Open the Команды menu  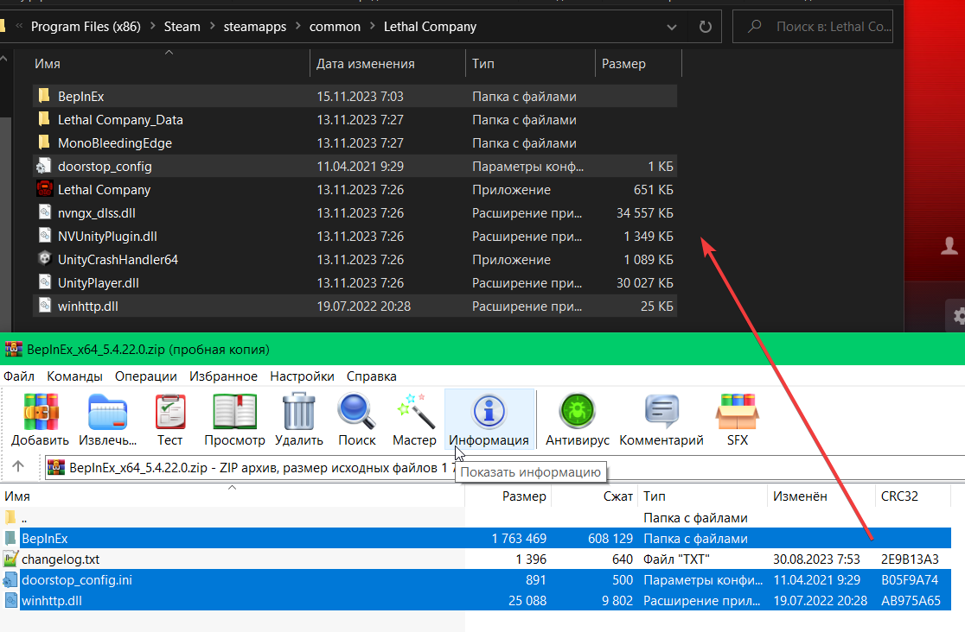(x=74, y=376)
